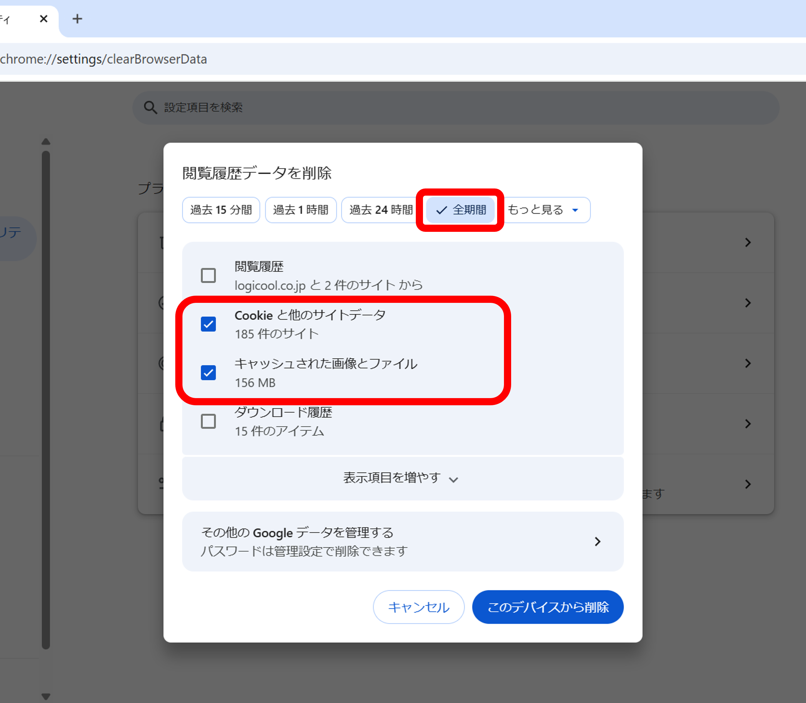Click the scrollbar up arrow on the left
Image resolution: width=806 pixels, height=703 pixels.
46,141
